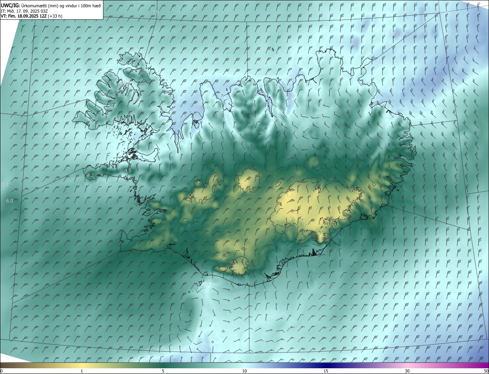Click the 7.9 value label on the map
Viewport: 489px width, 374px height.
point(155,13)
